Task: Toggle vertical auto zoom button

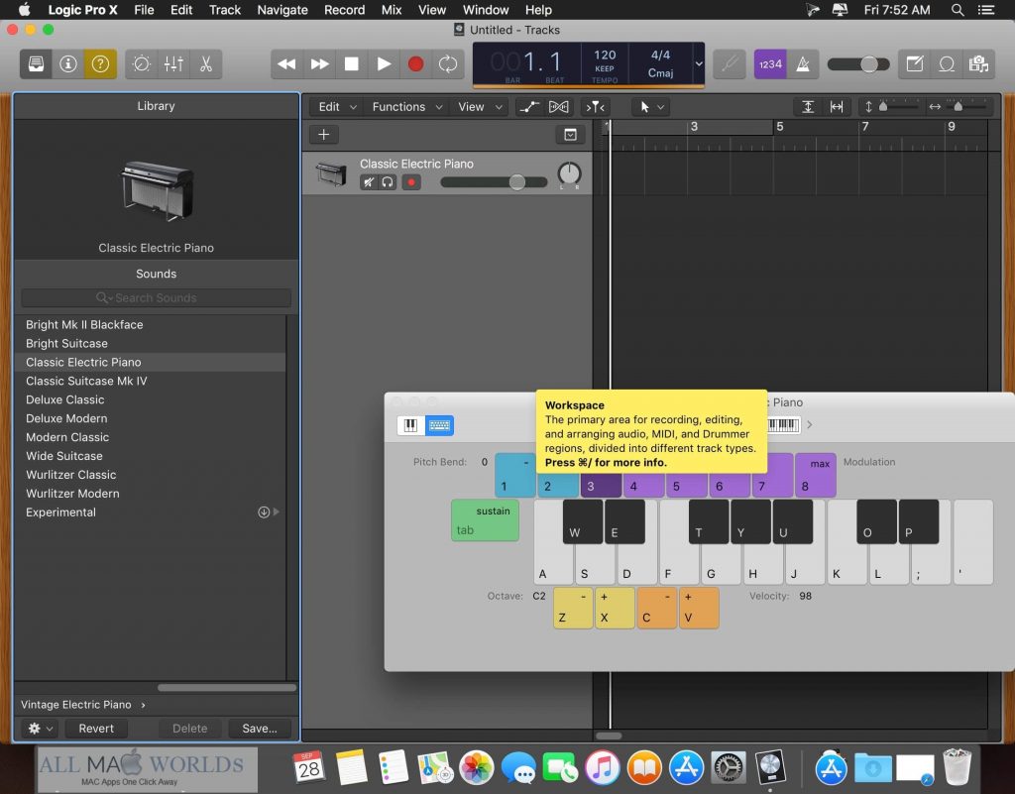Action: click(x=808, y=107)
